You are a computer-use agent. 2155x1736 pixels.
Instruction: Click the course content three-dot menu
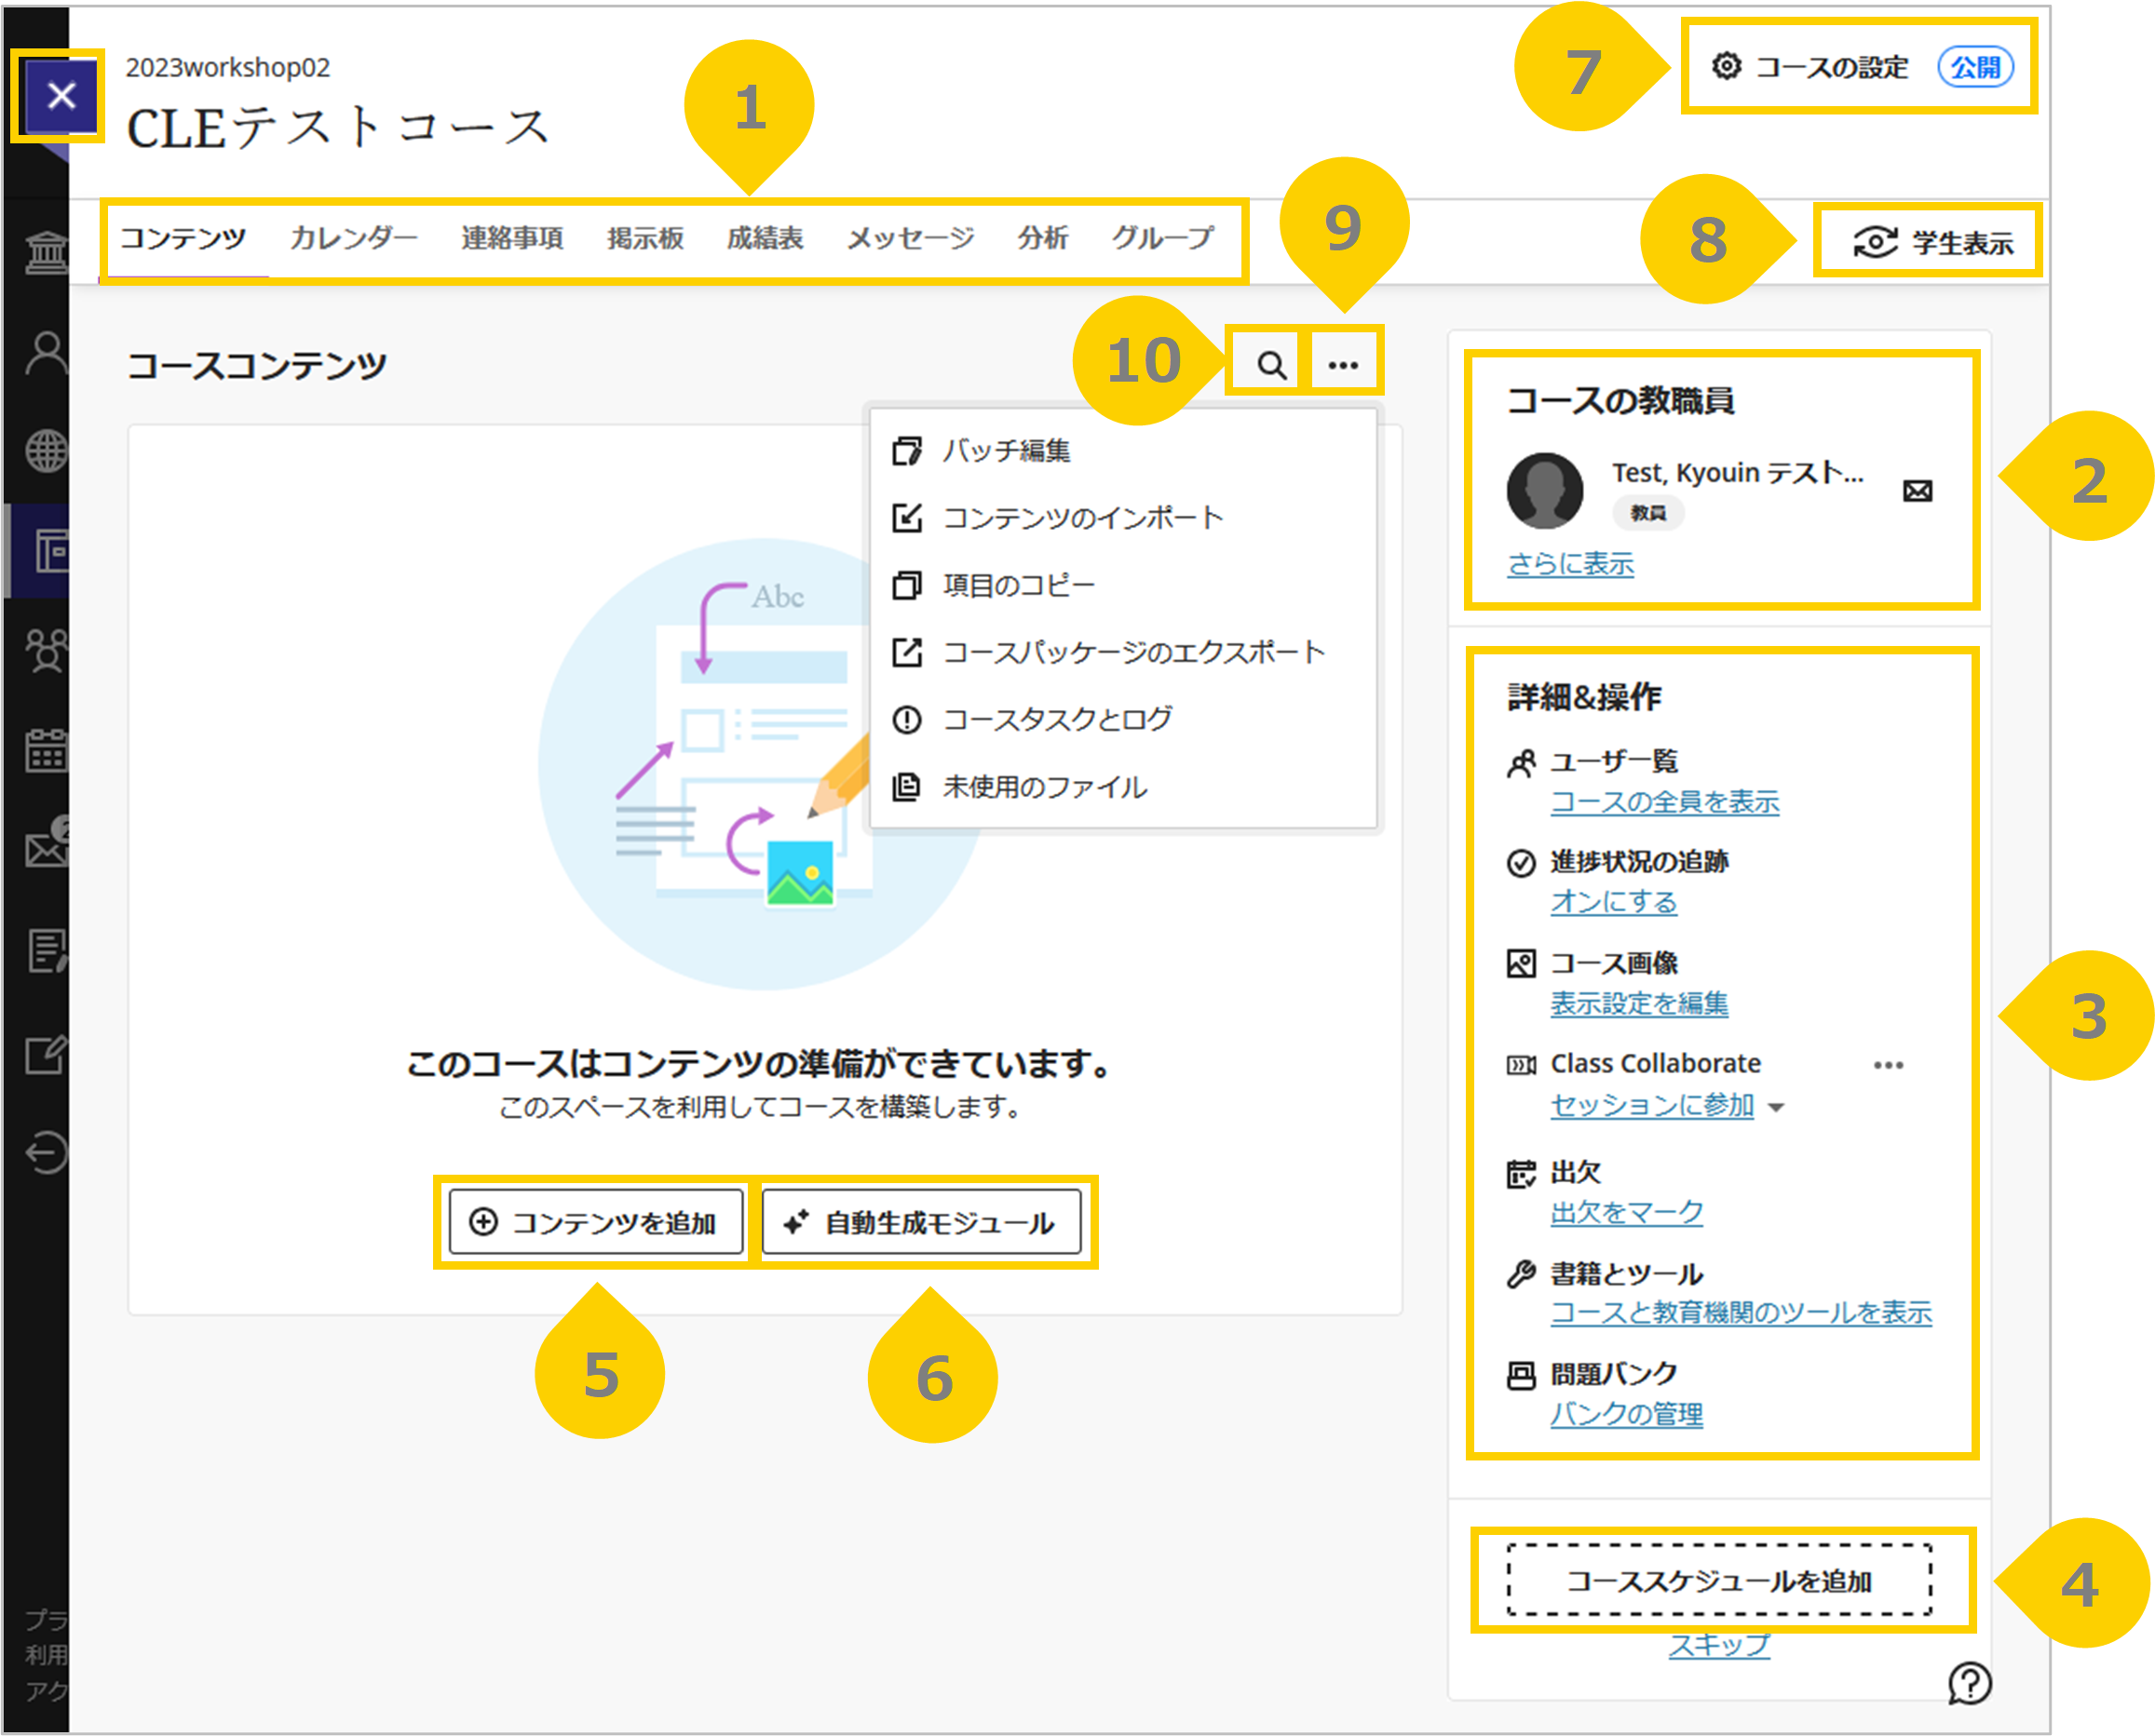[x=1343, y=364]
